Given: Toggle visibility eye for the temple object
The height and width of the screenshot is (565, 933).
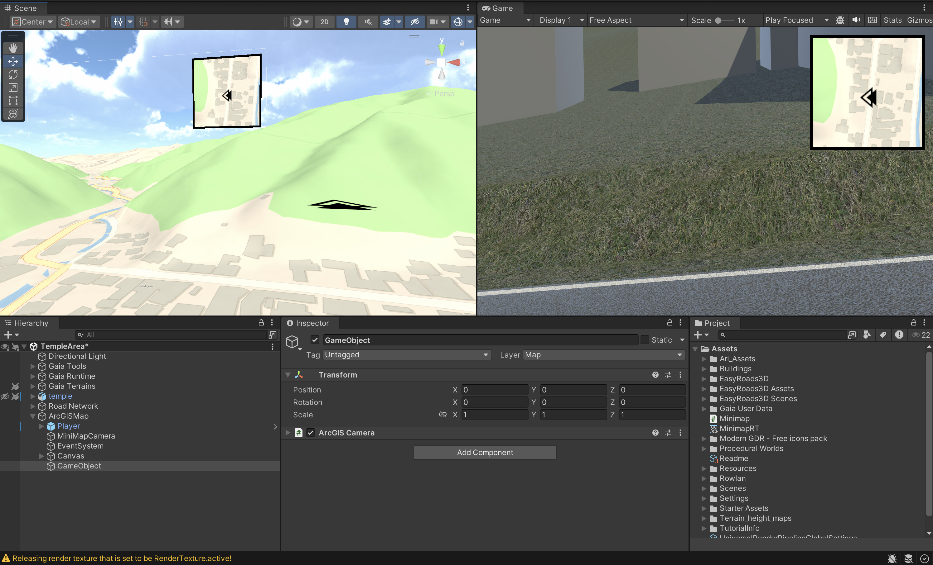Looking at the screenshot, I should (x=5, y=396).
